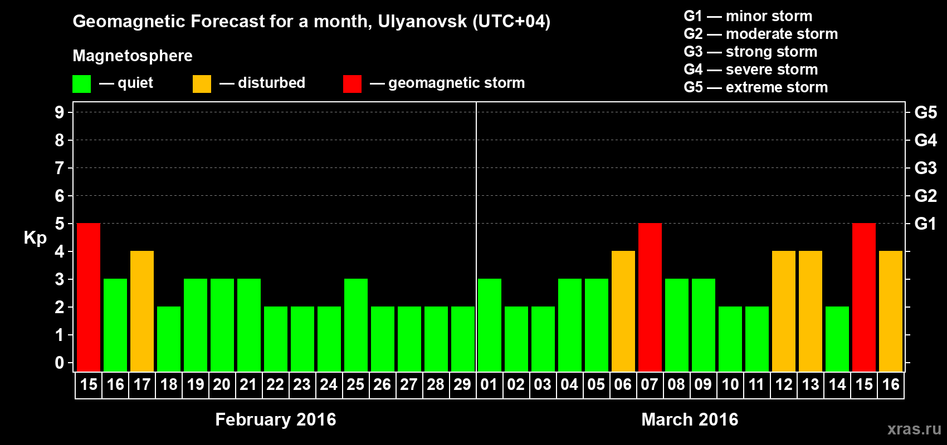947x445 pixels.
Task: Select the green bar for March 09
Action: pyautogui.click(x=704, y=325)
